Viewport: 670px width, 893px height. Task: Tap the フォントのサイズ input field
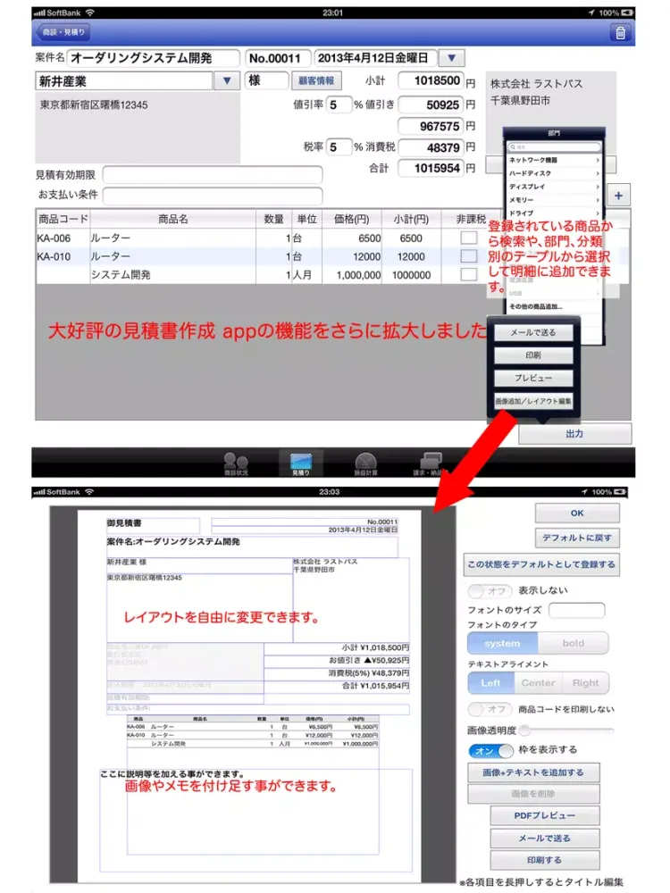(576, 611)
